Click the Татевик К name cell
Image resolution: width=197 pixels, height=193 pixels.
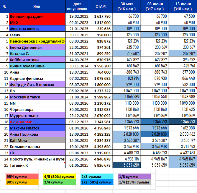pyautogui.click(x=37, y=165)
